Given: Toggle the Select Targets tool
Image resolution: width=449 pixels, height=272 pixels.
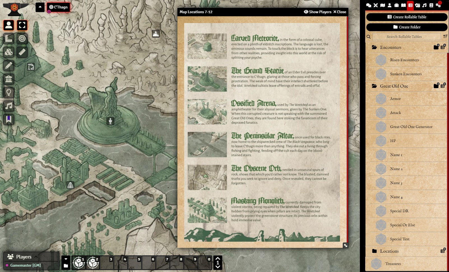Looking at the screenshot, I should [22, 38].
